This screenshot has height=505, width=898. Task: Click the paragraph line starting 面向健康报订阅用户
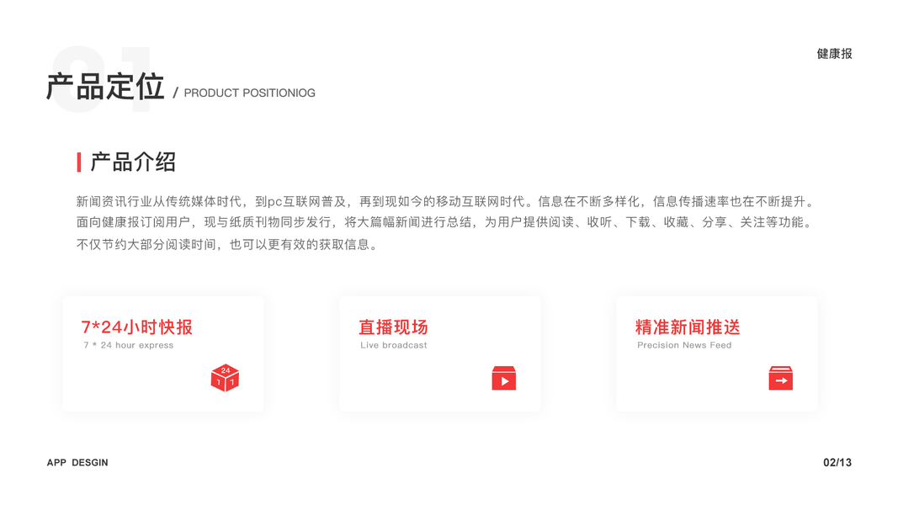444,222
